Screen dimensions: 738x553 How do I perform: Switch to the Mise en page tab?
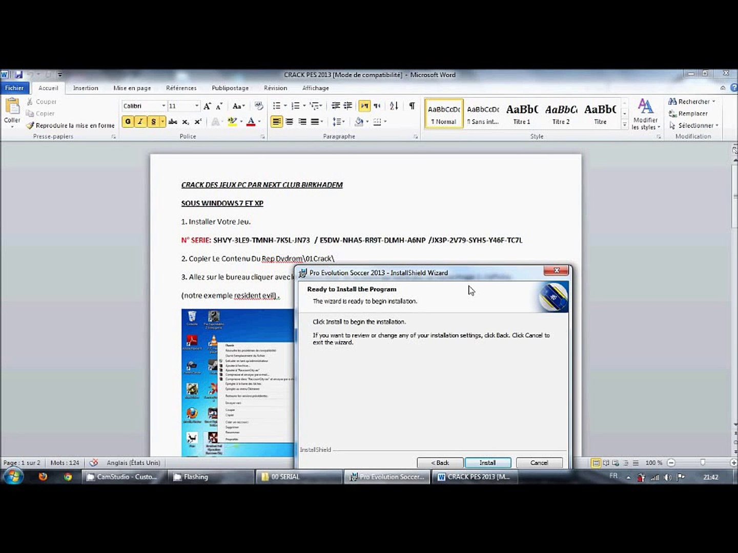[132, 88]
